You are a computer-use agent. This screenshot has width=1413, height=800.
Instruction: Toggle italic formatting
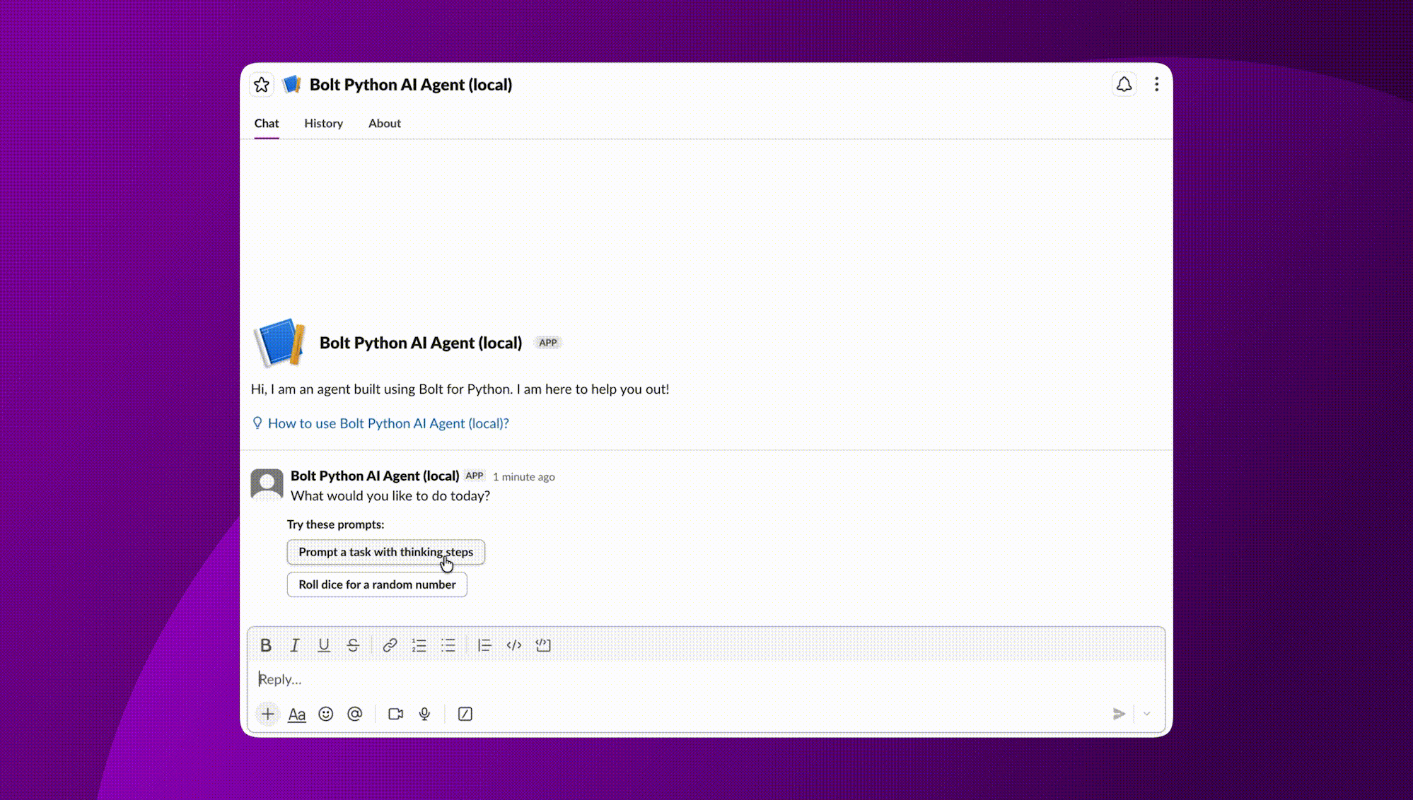295,645
